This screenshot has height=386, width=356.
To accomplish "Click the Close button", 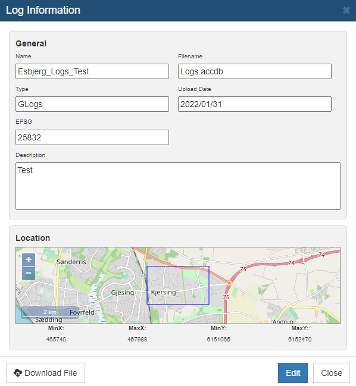I will (x=332, y=373).
